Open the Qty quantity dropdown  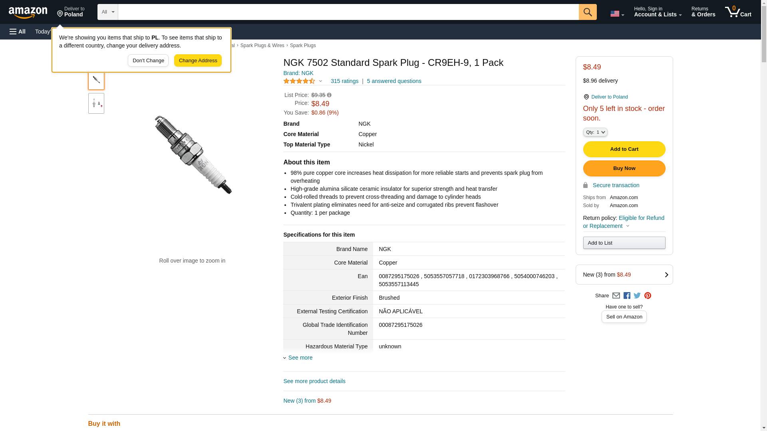coord(595,132)
